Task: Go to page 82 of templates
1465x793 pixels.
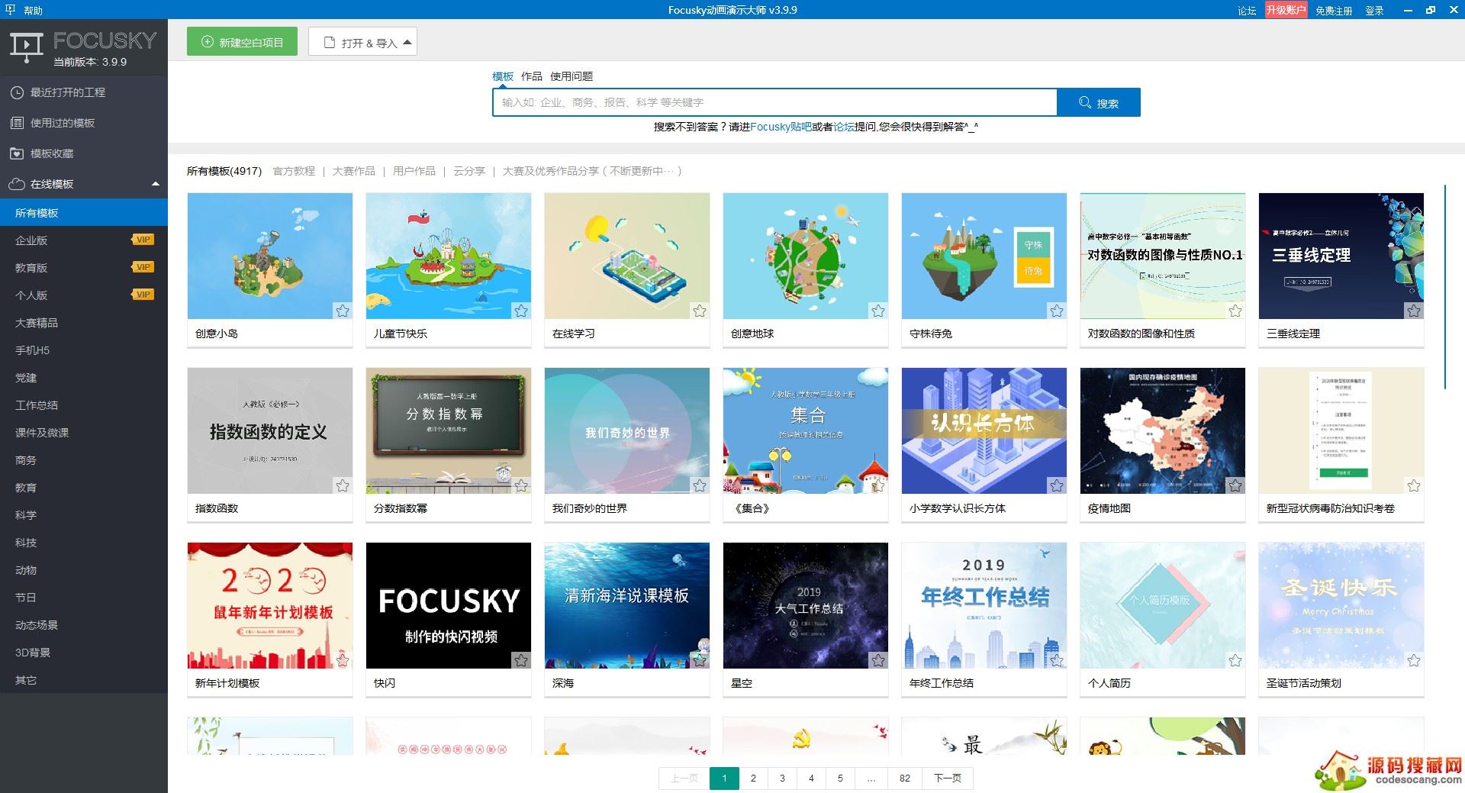Action: click(905, 778)
